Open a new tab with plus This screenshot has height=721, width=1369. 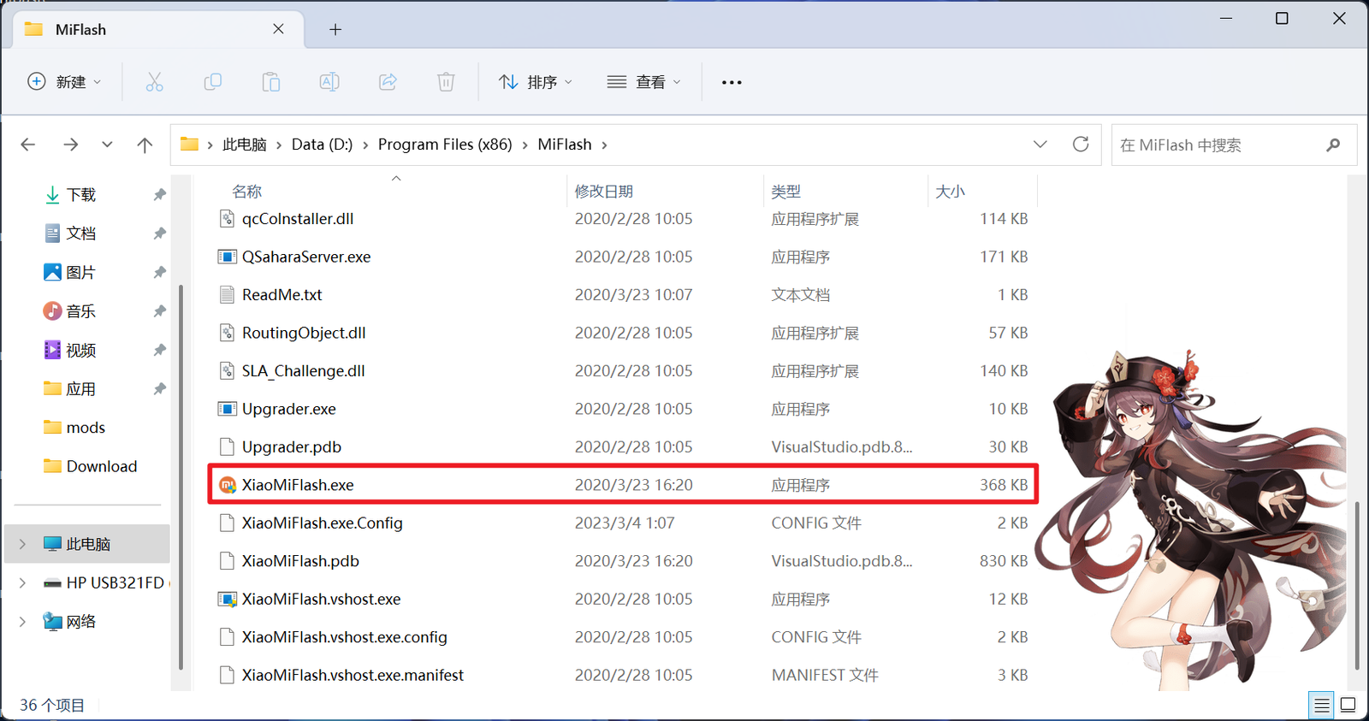coord(335,30)
